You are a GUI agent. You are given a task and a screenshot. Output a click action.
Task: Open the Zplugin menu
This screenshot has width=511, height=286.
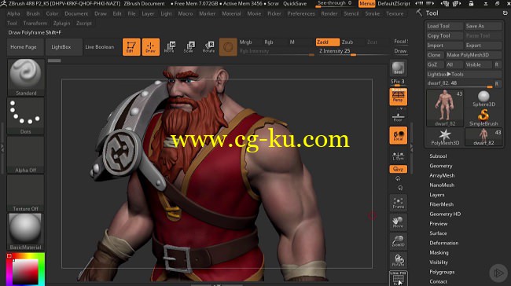61,24
